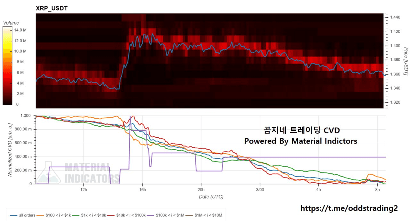
Task: Click the "Normalized CVD [arb. u.]" axis label
Action: (x=10, y=150)
